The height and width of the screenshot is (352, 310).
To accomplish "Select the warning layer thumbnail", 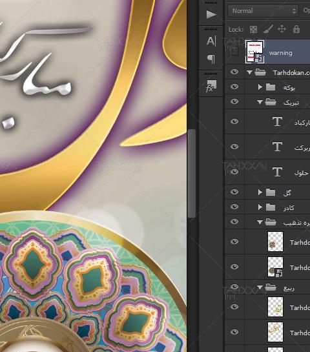I will [x=254, y=52].
